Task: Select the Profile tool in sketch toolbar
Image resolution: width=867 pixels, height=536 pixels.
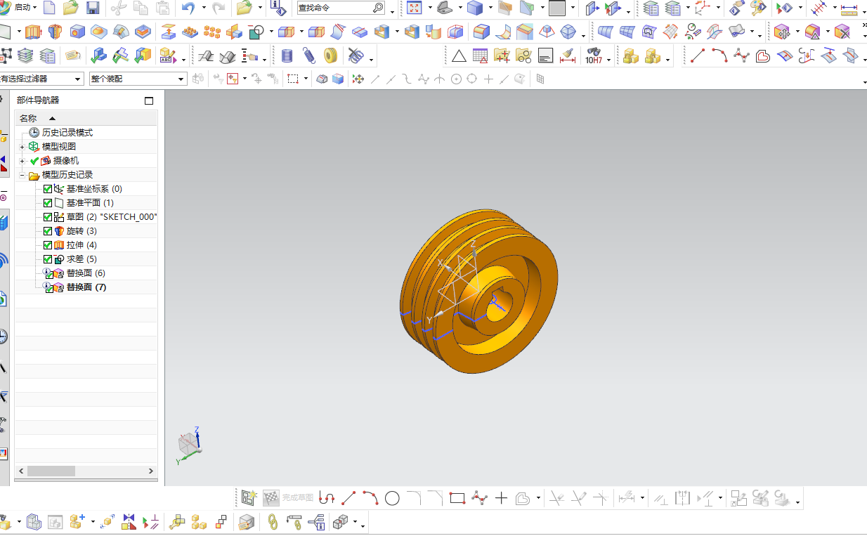Action: [327, 499]
